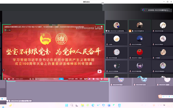Click the Sogou input method icon
Viewport: 173px width, 108px height.
click(160, 96)
